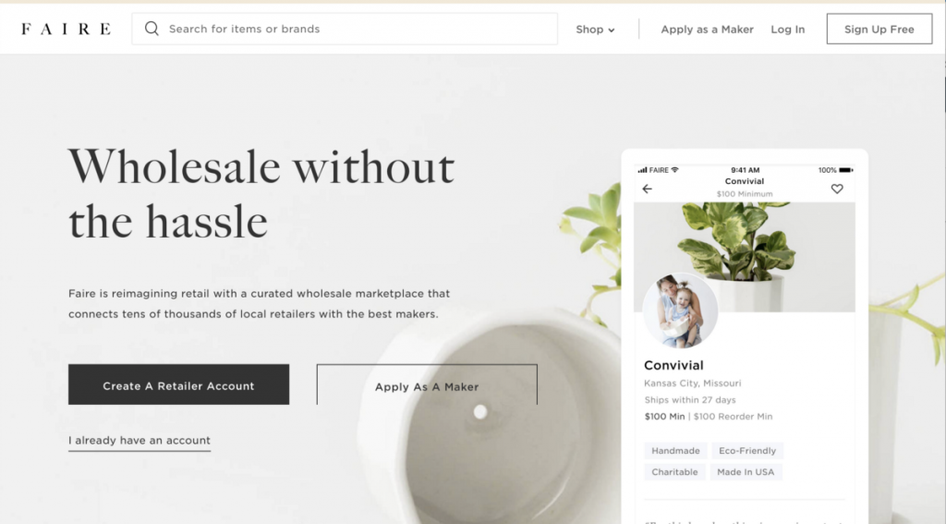Click Create A Retailer Account button
The image size is (946, 524).
[x=178, y=384]
